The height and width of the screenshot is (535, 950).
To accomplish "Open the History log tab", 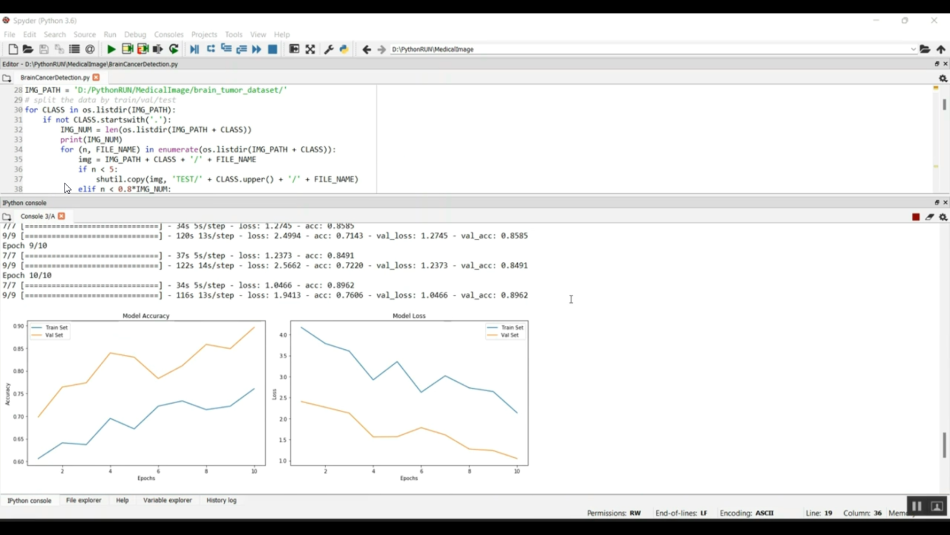I will pyautogui.click(x=221, y=500).
